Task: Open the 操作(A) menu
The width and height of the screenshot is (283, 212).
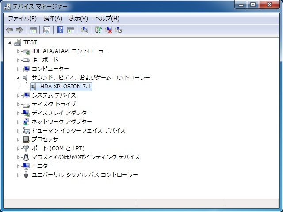Action: [53, 19]
